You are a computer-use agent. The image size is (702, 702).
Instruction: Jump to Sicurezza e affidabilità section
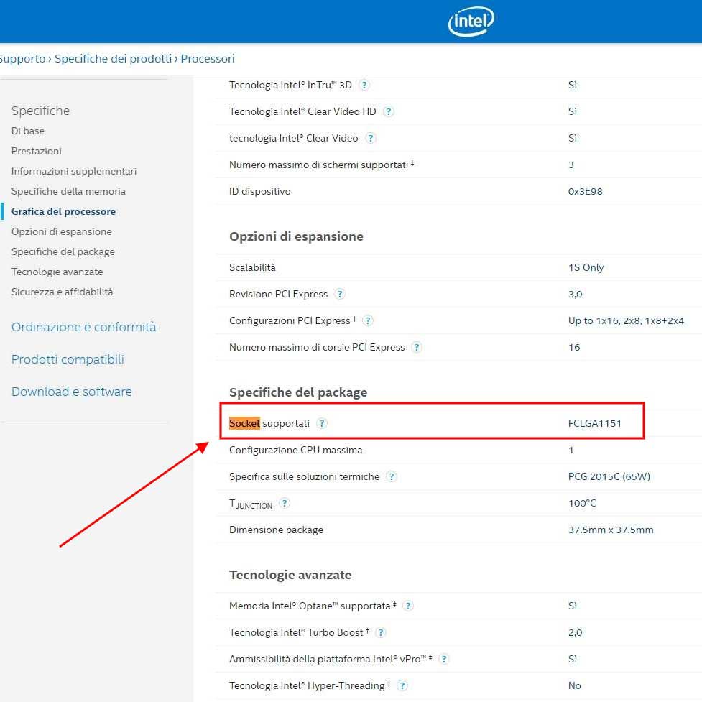[x=63, y=292]
